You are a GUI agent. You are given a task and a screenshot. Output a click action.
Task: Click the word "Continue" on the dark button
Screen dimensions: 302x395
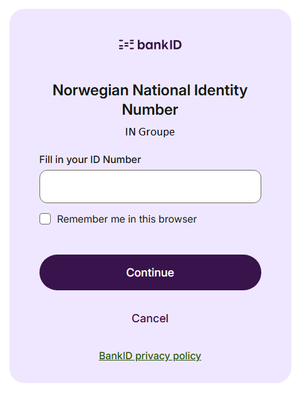[150, 273]
